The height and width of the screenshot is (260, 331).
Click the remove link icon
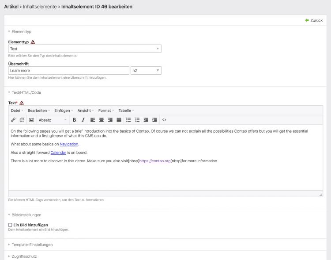pyautogui.click(x=22, y=120)
